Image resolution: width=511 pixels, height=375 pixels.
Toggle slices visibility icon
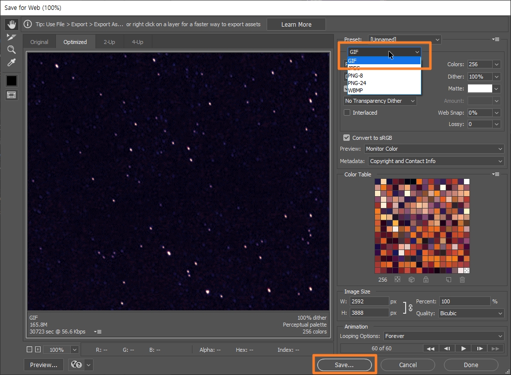(x=11, y=95)
